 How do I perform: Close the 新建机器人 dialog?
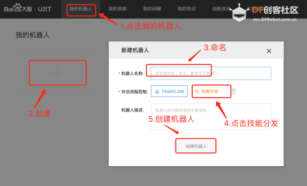[269, 51]
